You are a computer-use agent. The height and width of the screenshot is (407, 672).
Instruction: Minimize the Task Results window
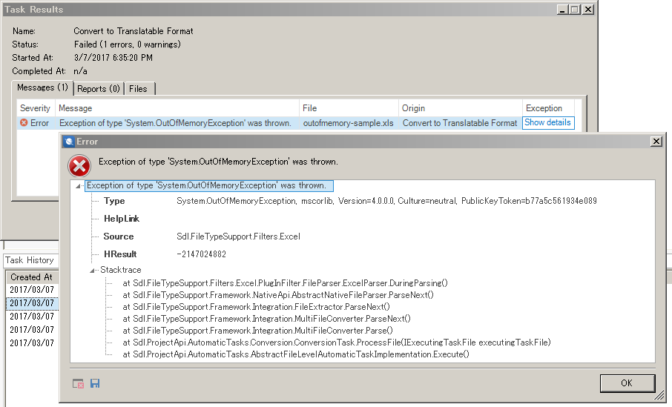pos(563,10)
